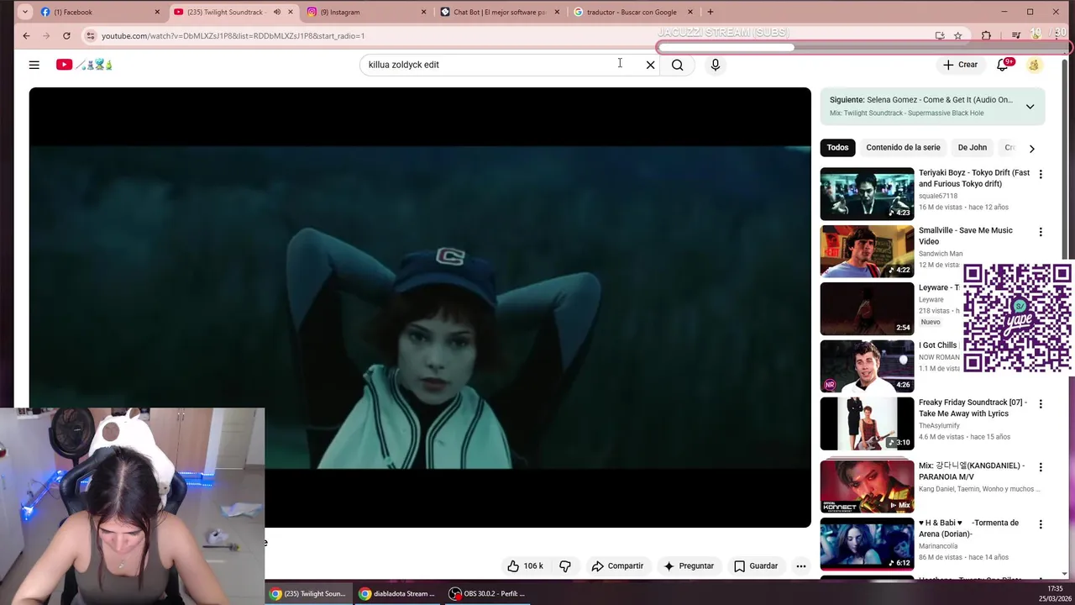
Task: Reload the page with the refresh icon
Action: [66, 36]
